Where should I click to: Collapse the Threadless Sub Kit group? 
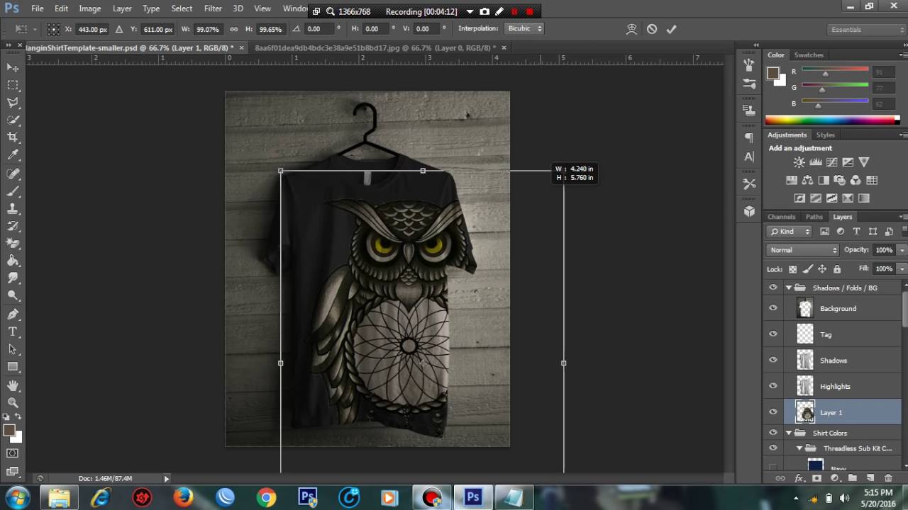(x=799, y=448)
